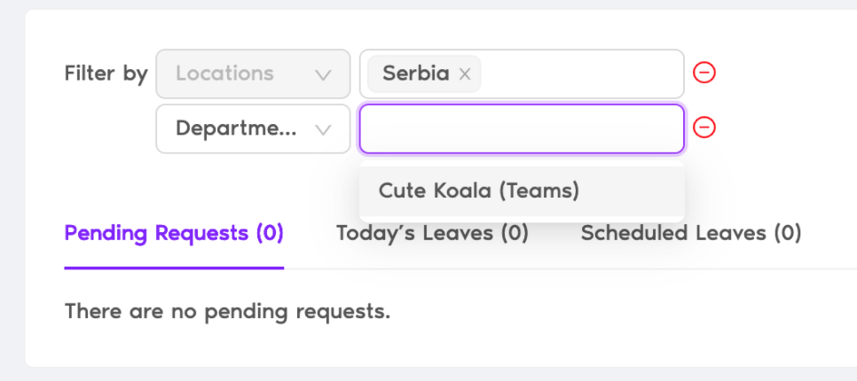The width and height of the screenshot is (857, 381).
Task: Focus the empty Departments value field with purple border
Action: point(522,128)
